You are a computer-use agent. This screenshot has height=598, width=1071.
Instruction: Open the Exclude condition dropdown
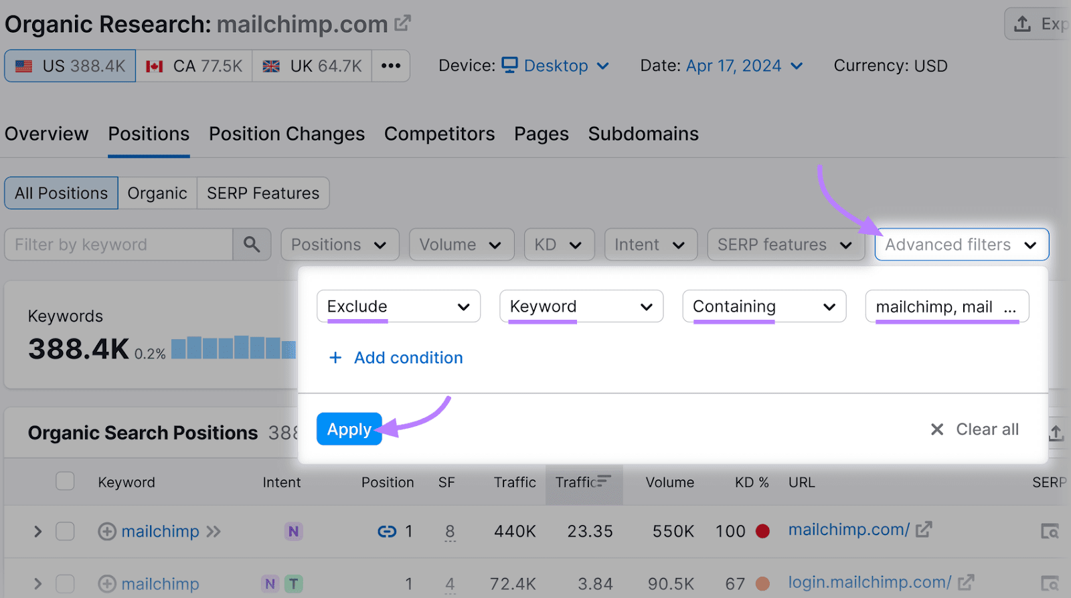[x=398, y=306]
